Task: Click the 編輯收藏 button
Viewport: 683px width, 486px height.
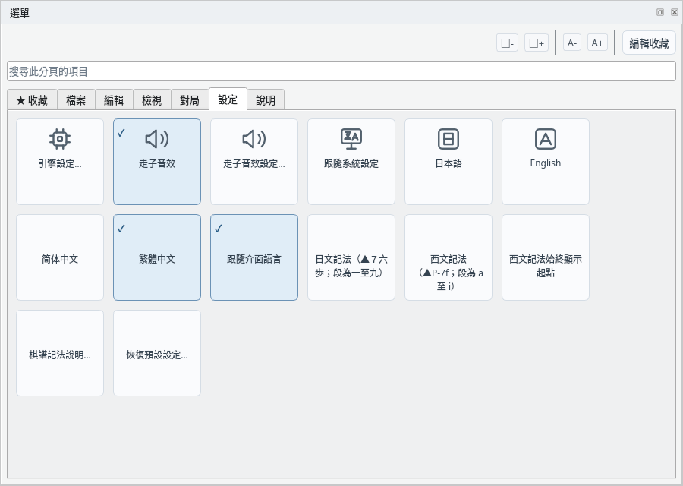Action: 649,43
